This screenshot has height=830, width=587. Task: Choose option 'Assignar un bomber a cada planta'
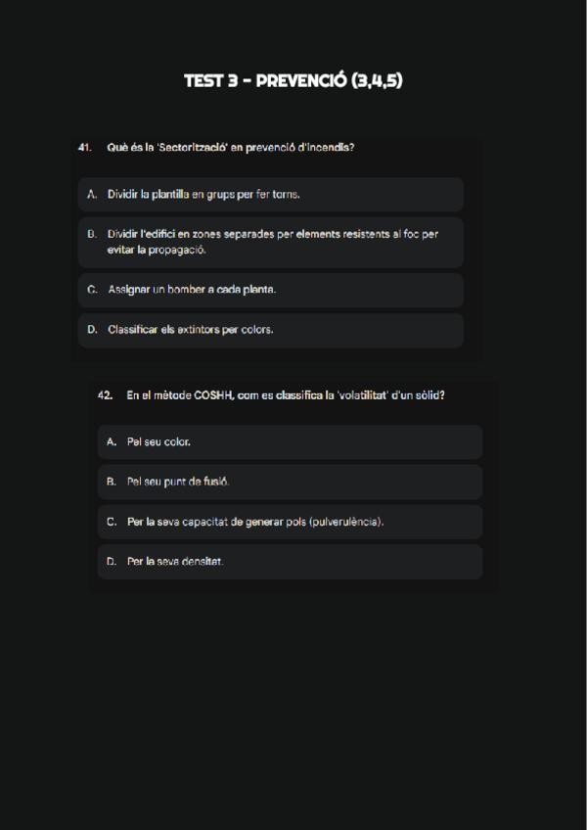pyautogui.click(x=270, y=290)
